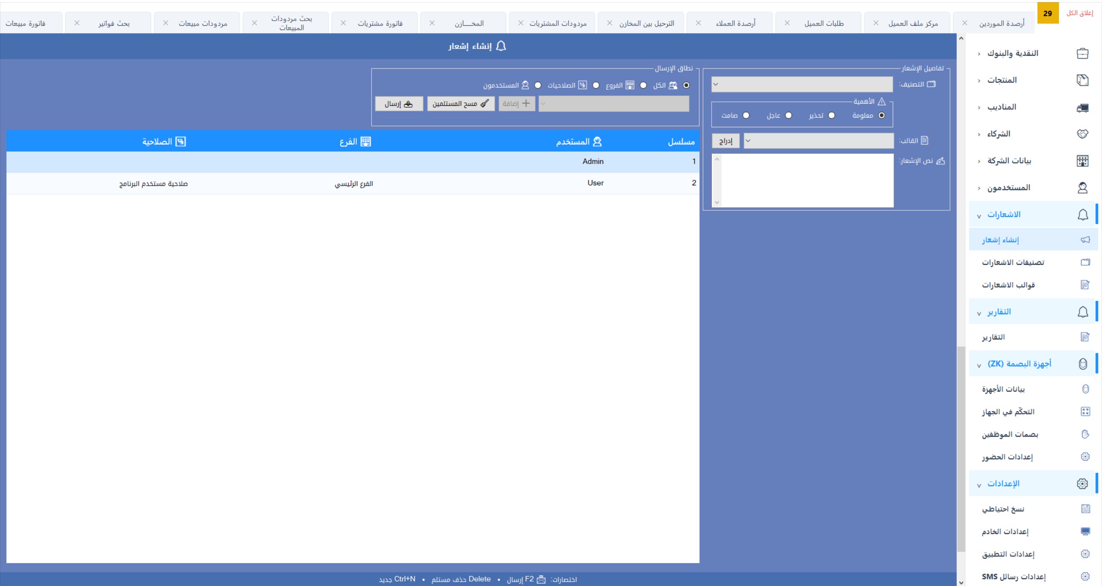This screenshot has width=1102, height=586.
Task: Expand المناديب menu section
Action: pyautogui.click(x=979, y=107)
